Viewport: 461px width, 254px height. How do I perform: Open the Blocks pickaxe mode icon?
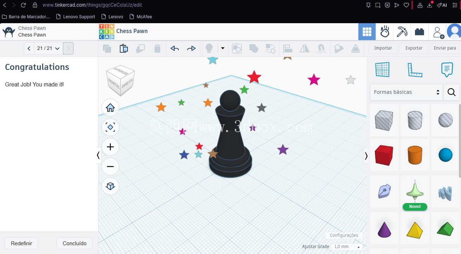click(x=402, y=32)
